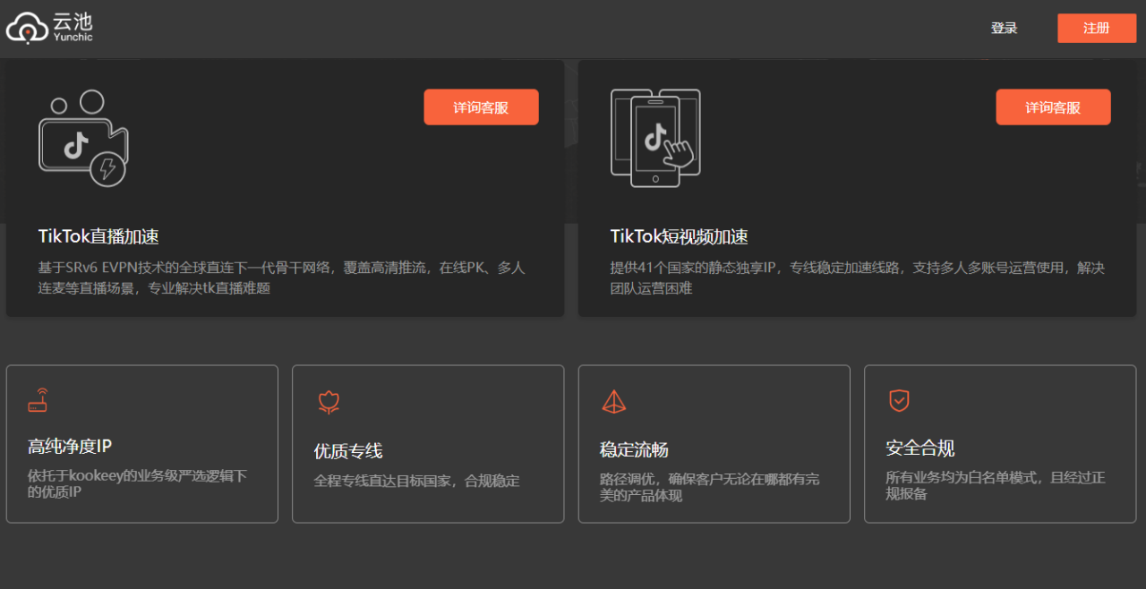Click the 路径调优 description text
The width and height of the screenshot is (1146, 589).
tap(709, 486)
